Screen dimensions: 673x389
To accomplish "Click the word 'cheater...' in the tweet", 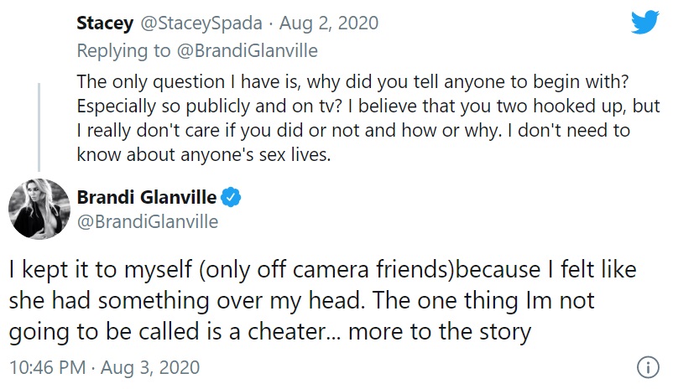I will click(294, 331).
